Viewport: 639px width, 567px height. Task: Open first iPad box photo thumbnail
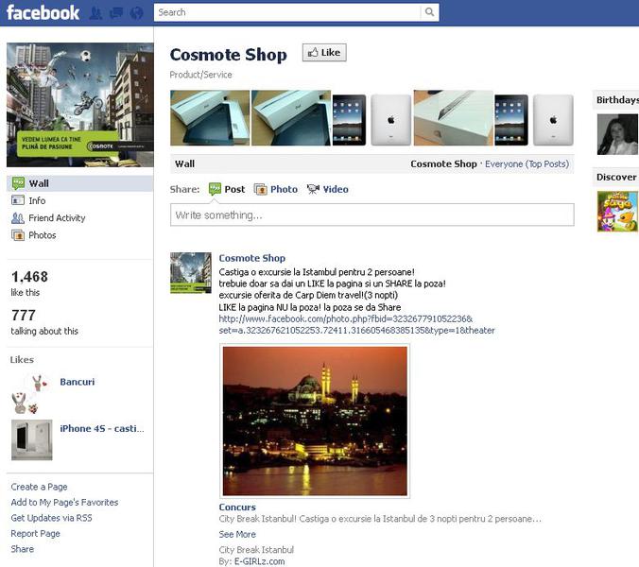click(210, 118)
